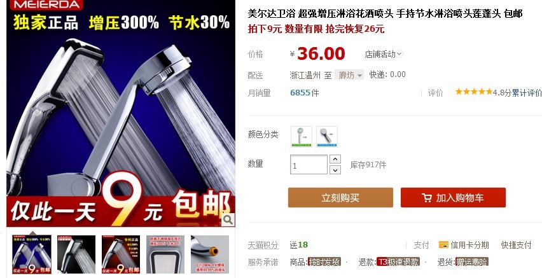Click the credit card icon beside 信用卡分期
Screen dimensions: 542x278
point(443,245)
